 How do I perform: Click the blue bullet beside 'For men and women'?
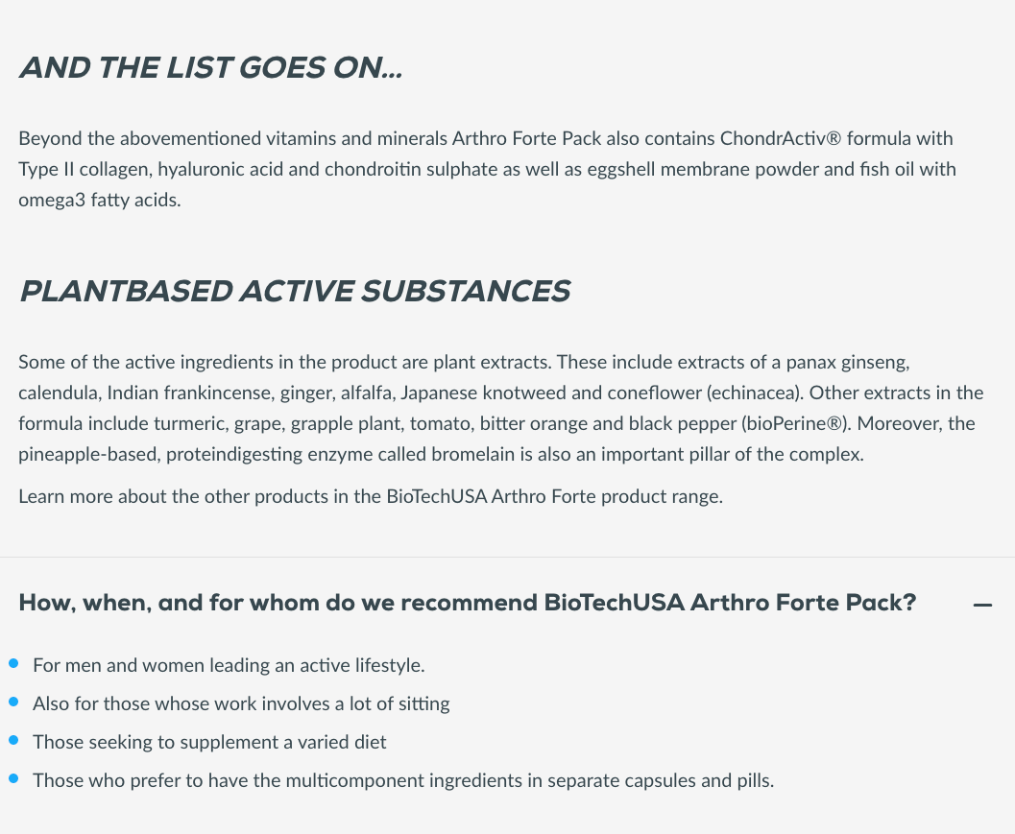(13, 664)
